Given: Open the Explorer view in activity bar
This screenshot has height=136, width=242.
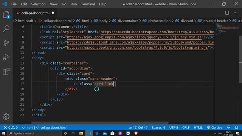Looking at the screenshot, I should click(x=6, y=15).
